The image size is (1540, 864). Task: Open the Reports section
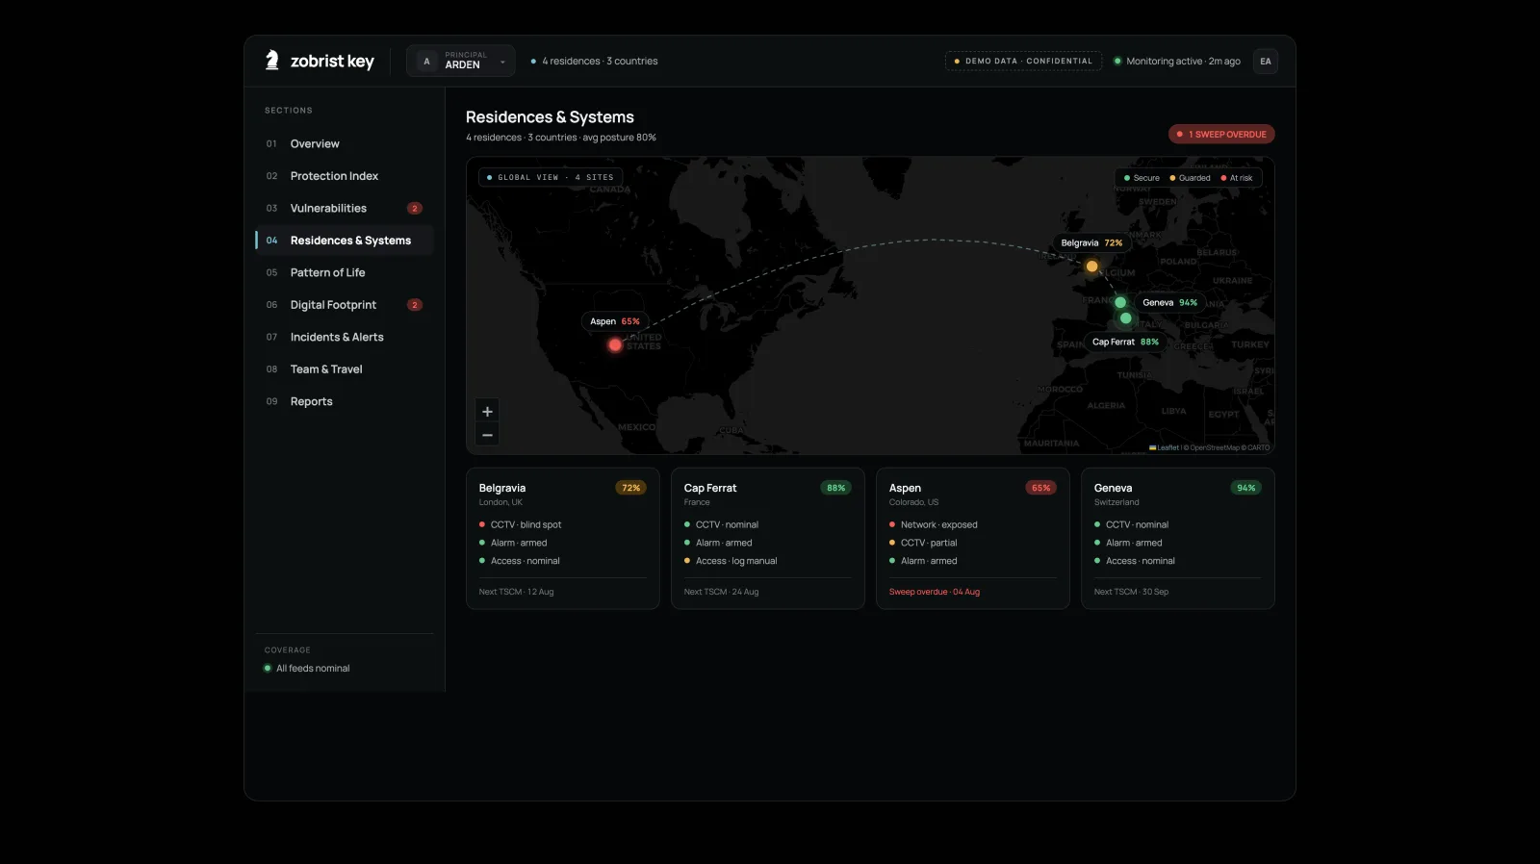pos(345,402)
